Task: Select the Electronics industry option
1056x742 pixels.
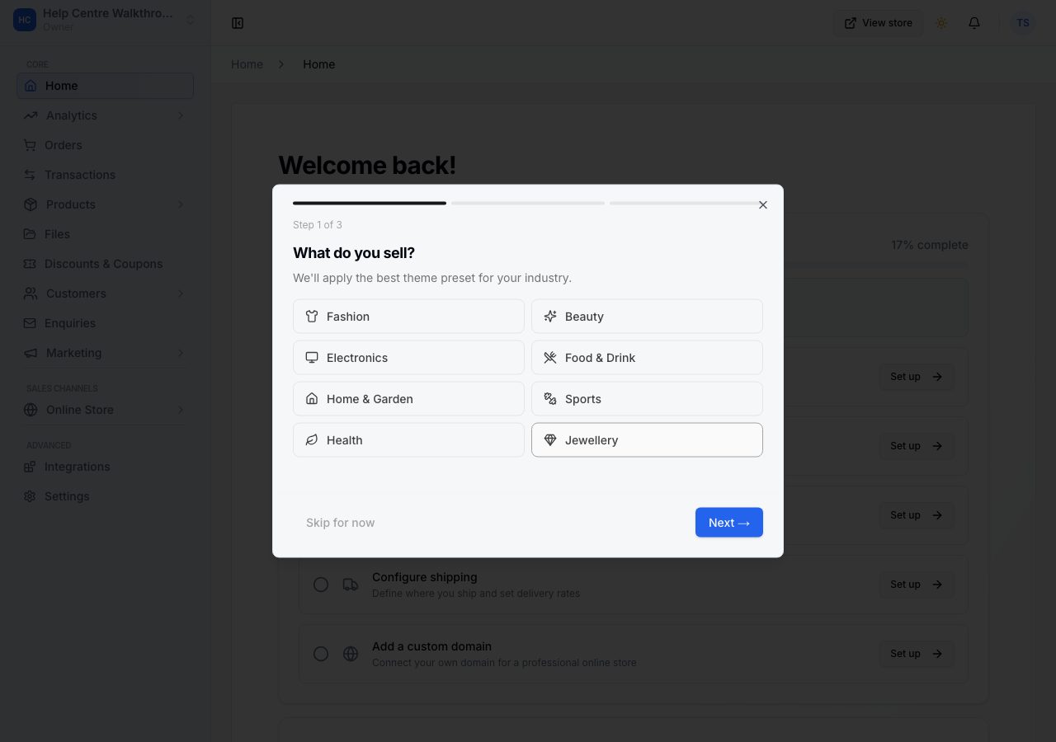Action: [408, 358]
